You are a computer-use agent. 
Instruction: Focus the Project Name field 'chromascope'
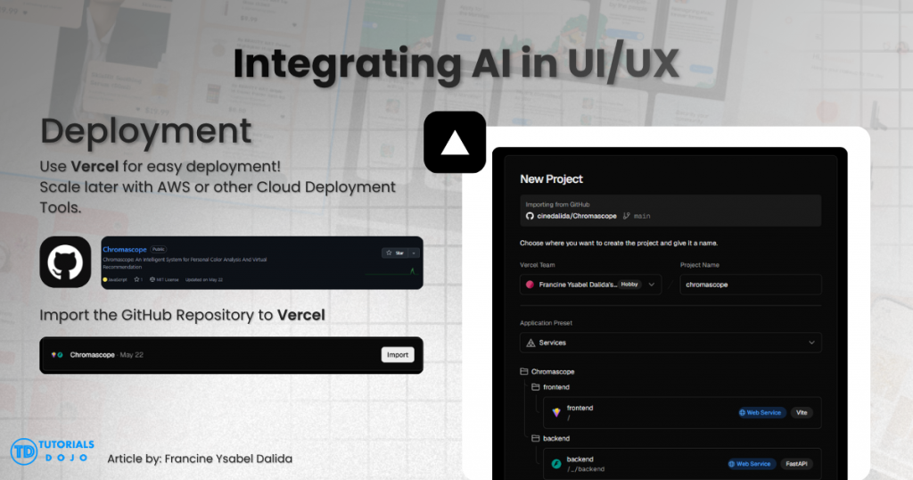pyautogui.click(x=751, y=285)
